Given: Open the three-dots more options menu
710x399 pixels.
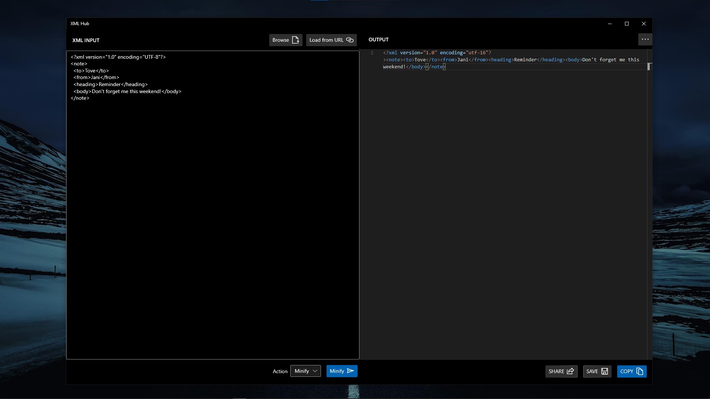Looking at the screenshot, I should coord(645,39).
